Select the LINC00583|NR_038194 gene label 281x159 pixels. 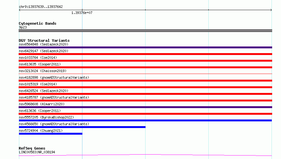[x=37, y=152]
